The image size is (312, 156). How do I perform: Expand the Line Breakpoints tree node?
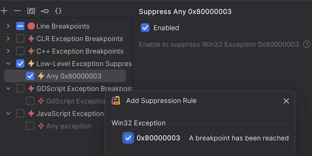[x=8, y=26]
